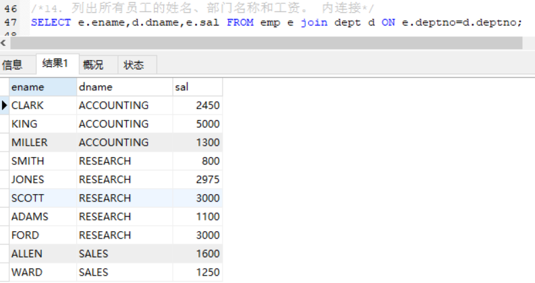
Task: Switch to the 信息 tab
Action: tap(12, 65)
